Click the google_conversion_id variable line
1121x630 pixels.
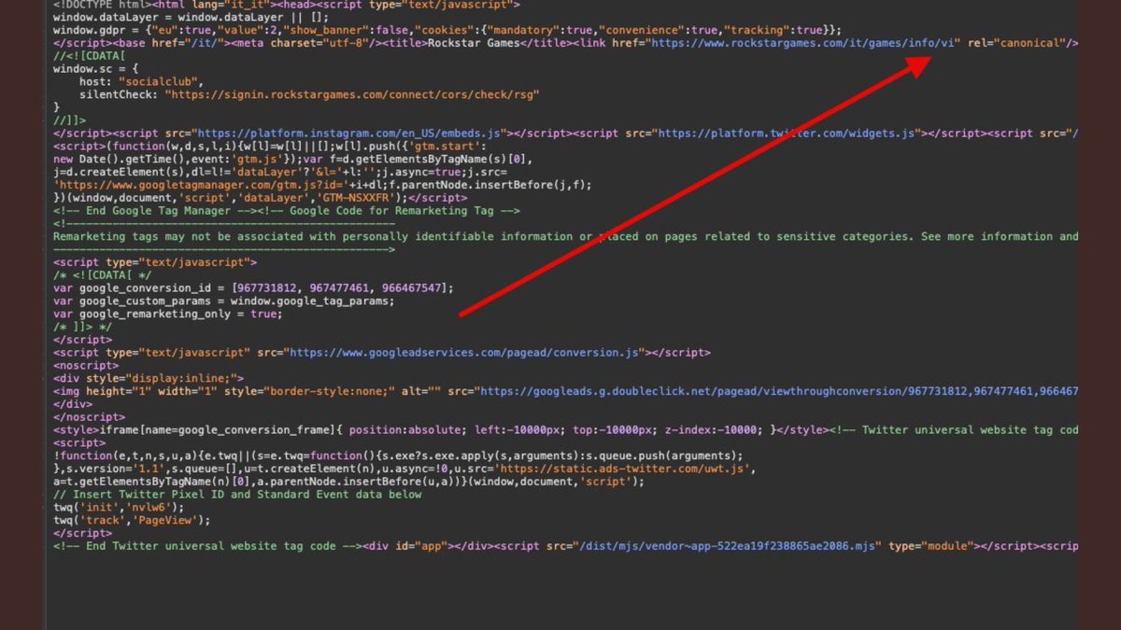click(253, 287)
